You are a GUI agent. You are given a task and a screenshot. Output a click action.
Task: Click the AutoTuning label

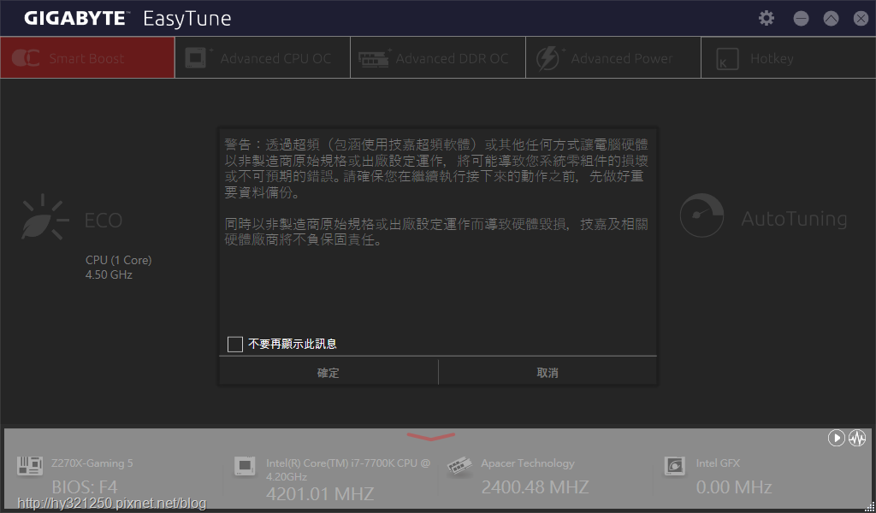point(794,219)
